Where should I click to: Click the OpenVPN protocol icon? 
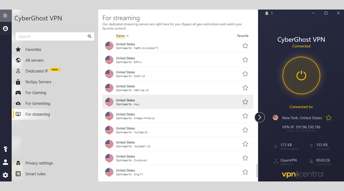(x=276, y=161)
